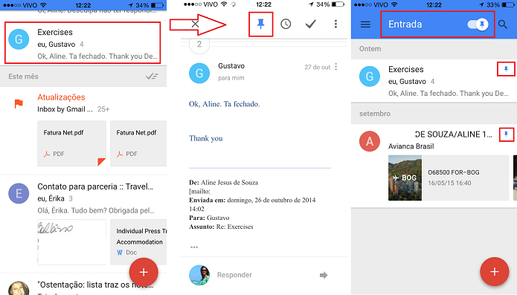Open the Individual Press Doc attachment
The height and width of the screenshot is (295, 517).
coord(138,242)
